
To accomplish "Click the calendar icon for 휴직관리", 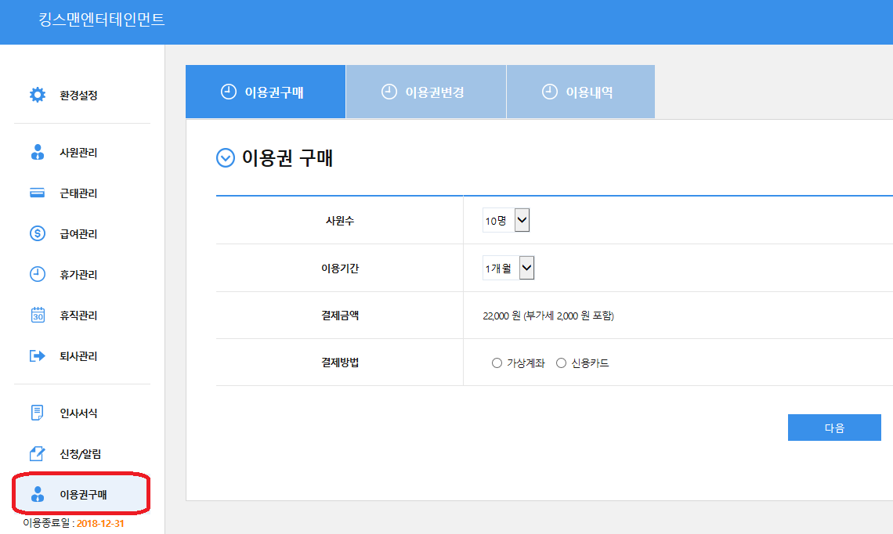I will click(x=38, y=316).
